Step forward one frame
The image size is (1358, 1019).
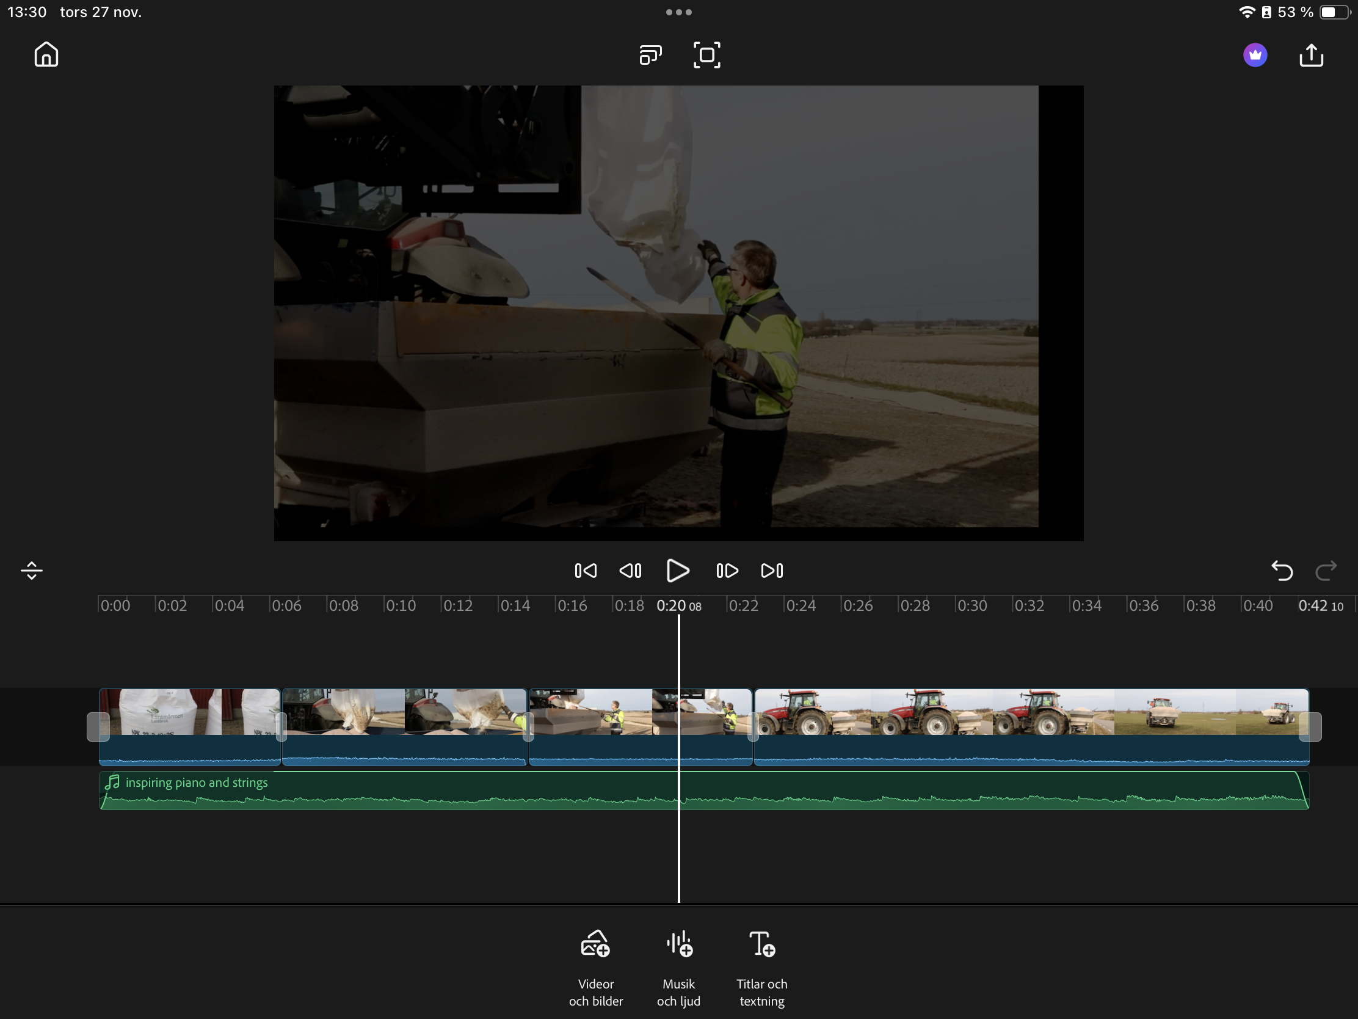[x=727, y=571]
